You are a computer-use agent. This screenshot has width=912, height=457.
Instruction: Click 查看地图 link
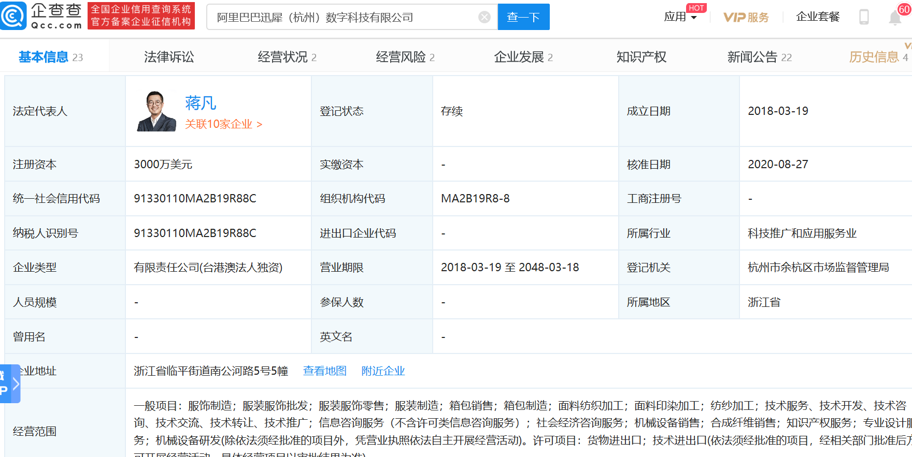[324, 371]
